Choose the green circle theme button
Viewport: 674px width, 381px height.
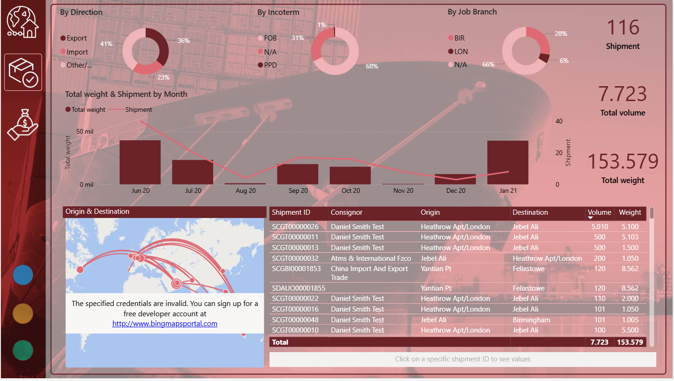(23, 350)
